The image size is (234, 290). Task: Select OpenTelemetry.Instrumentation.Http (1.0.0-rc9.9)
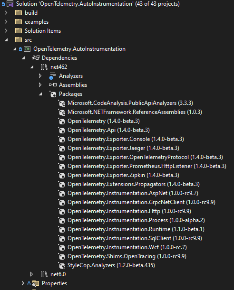pyautogui.click(x=129, y=211)
